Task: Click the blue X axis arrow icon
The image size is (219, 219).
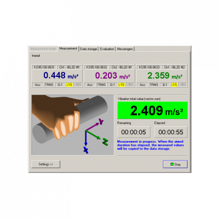Action: click(x=86, y=142)
